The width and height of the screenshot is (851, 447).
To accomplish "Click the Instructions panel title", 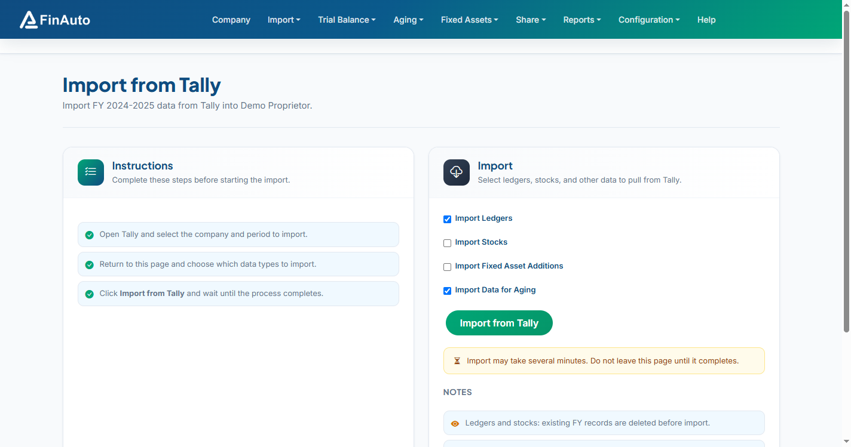I will [143, 166].
